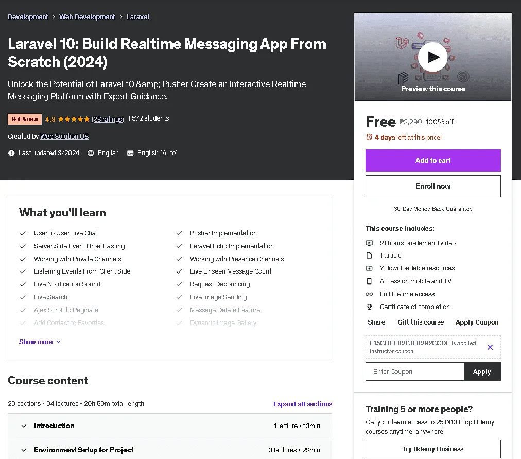The width and height of the screenshot is (521, 459).
Task: Click the mobile access icon
Action: [x=369, y=281]
